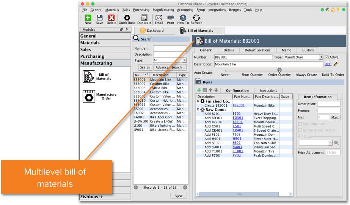Open the T1001 part number link
This screenshot has width=350, height=205.
(x=238, y=151)
